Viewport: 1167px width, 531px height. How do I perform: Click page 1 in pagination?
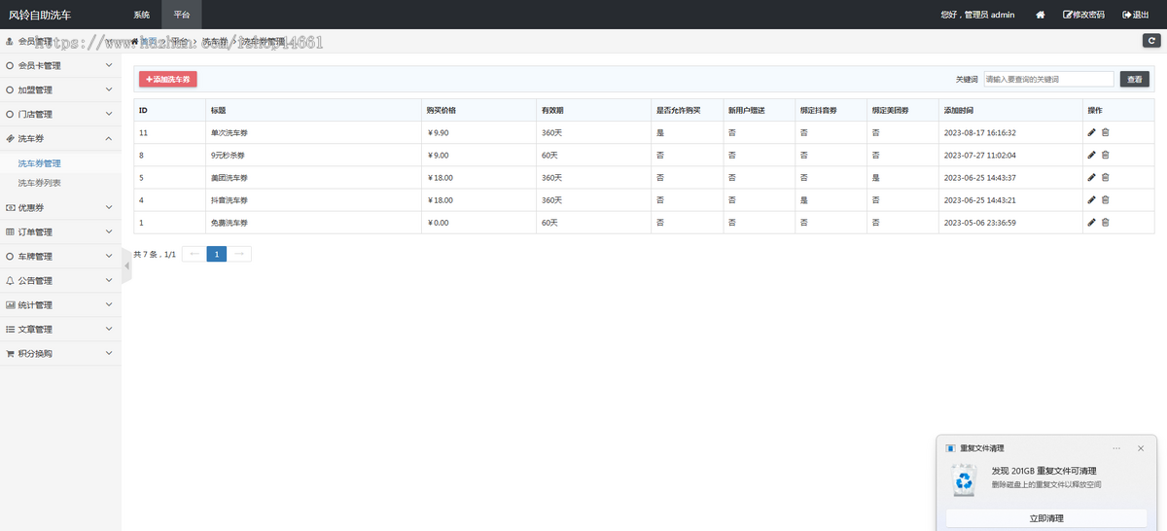point(217,254)
